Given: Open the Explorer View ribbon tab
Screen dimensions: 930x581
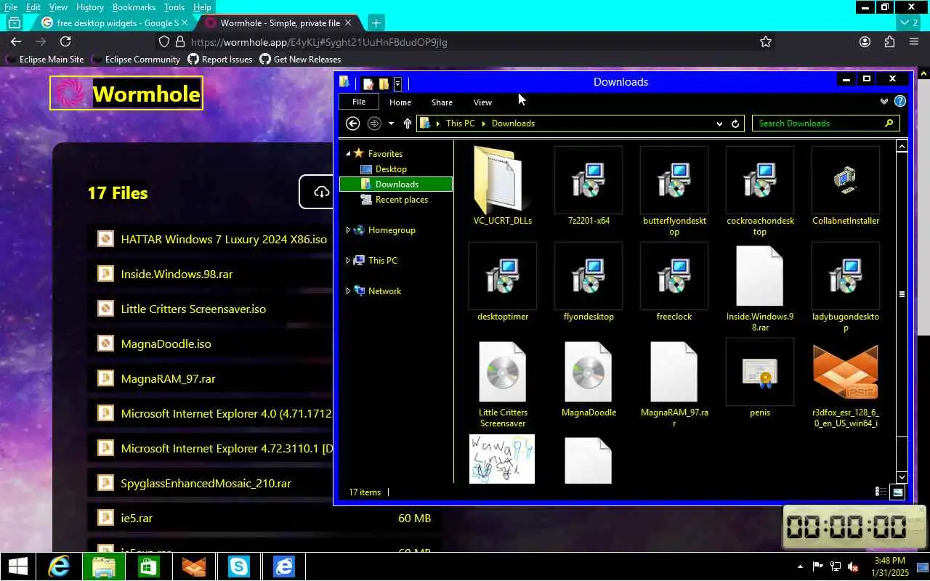Looking at the screenshot, I should point(482,102).
